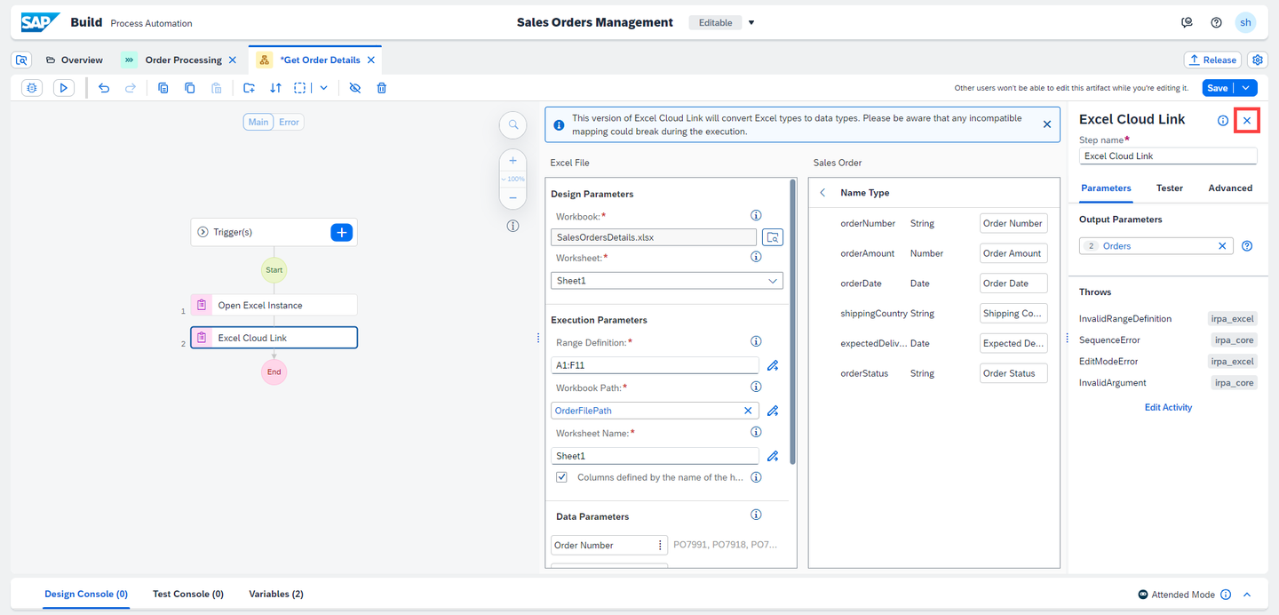Click the duplicate step icon
The height and width of the screenshot is (615, 1279).
point(163,88)
